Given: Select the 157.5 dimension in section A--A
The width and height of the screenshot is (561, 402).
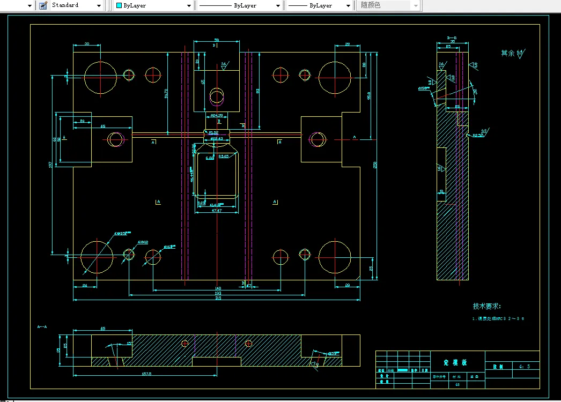Looking at the screenshot, I should [146, 374].
